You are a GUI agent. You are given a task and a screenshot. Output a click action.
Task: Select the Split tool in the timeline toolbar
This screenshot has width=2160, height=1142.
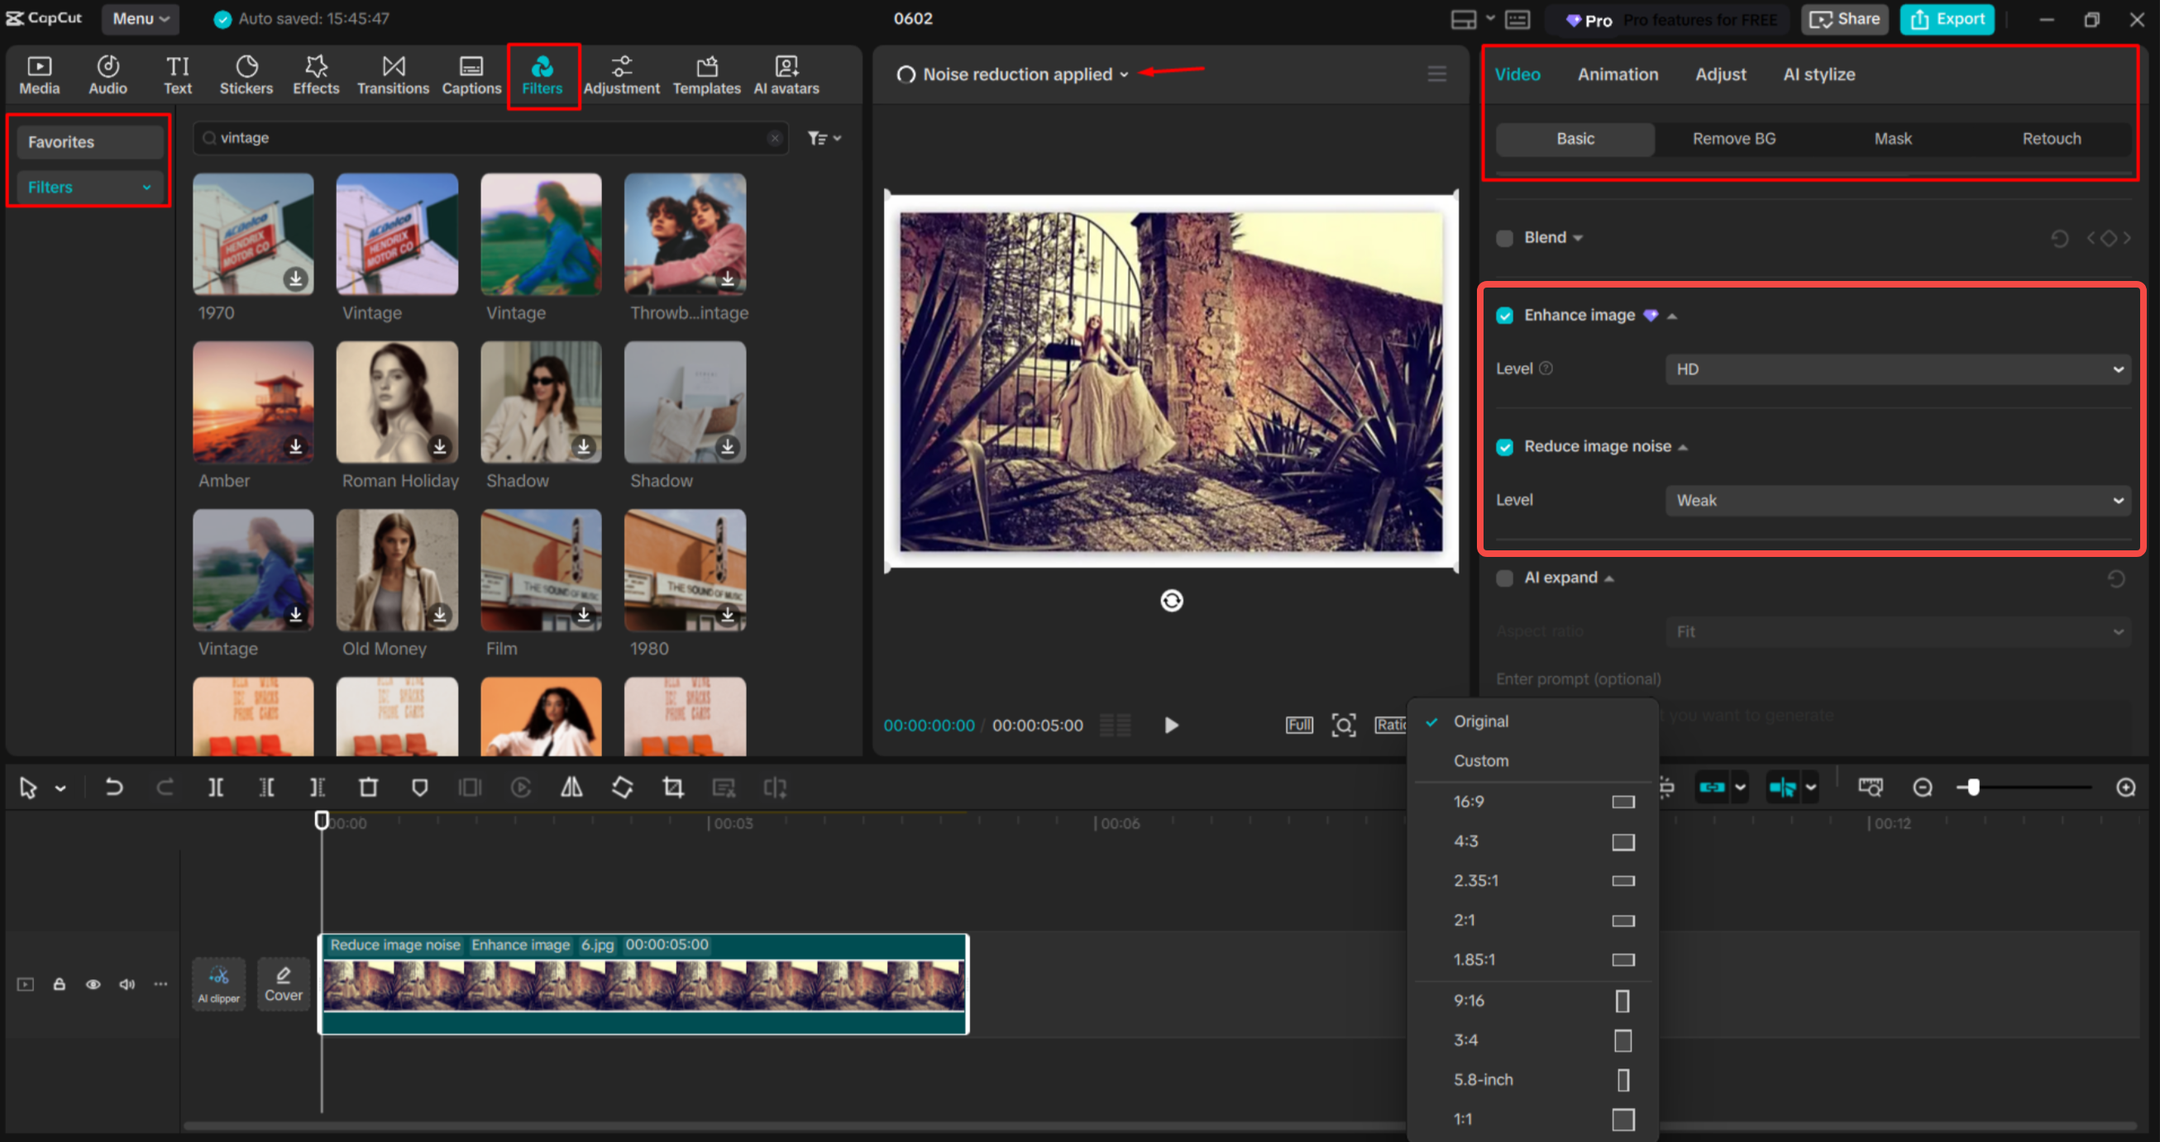point(216,787)
